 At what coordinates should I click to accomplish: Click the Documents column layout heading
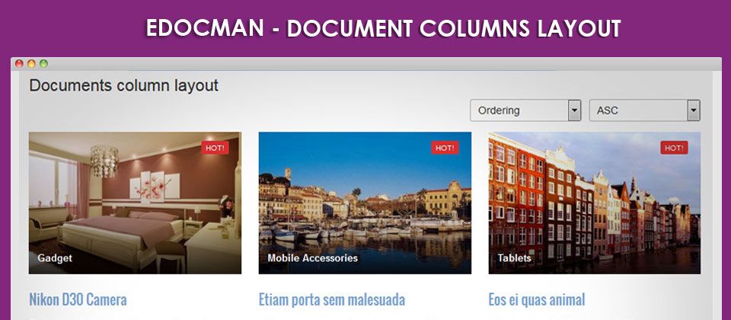[x=123, y=86]
